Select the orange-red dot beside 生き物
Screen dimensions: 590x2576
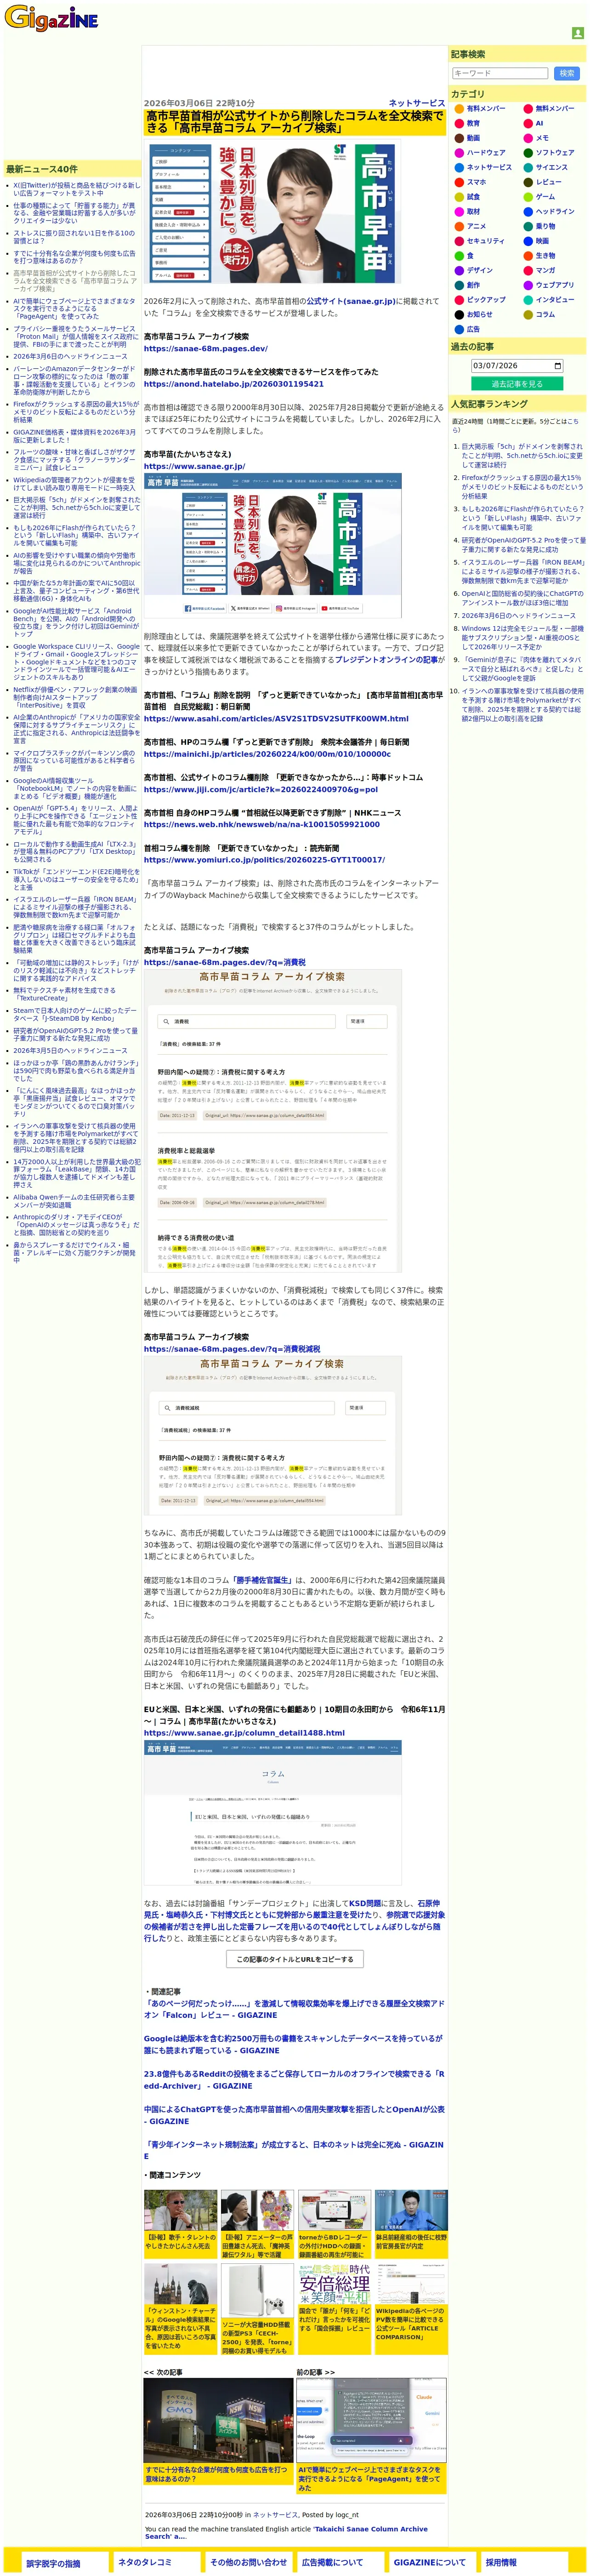[528, 256]
